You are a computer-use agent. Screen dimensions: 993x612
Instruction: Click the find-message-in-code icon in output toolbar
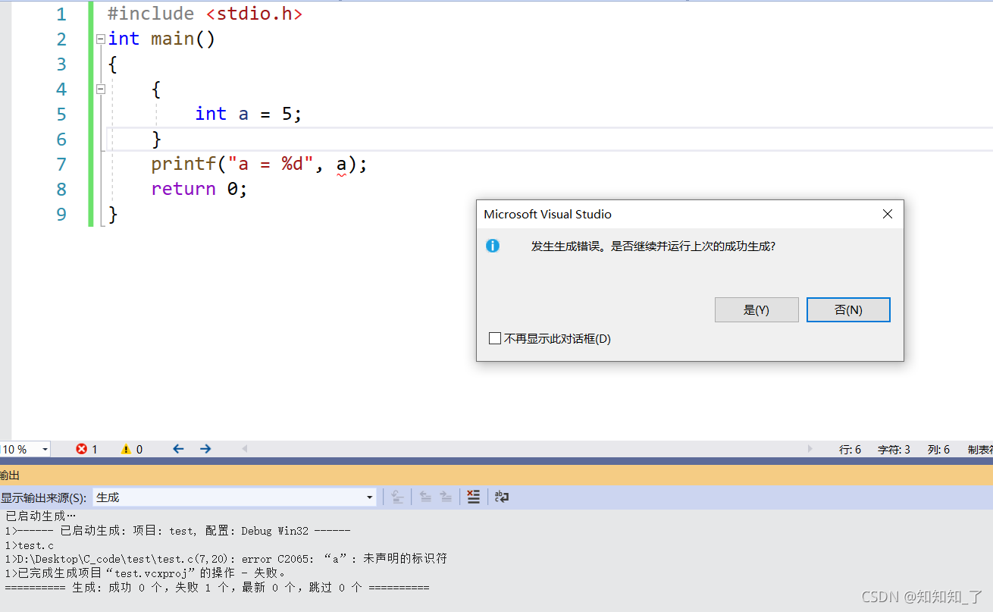pyautogui.click(x=397, y=497)
